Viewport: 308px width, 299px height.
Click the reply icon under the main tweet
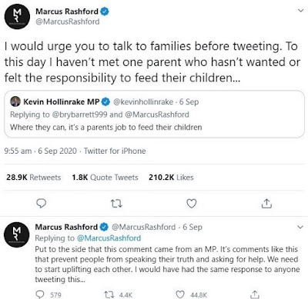click(x=41, y=204)
